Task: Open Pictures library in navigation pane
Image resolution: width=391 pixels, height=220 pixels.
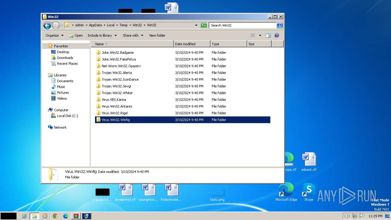Action: coord(63,93)
